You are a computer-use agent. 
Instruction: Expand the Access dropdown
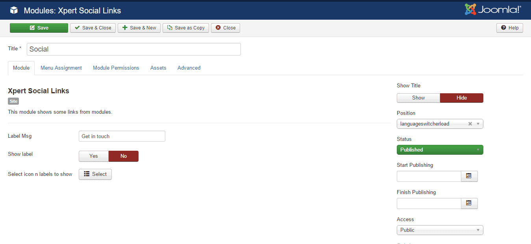[x=440, y=230]
